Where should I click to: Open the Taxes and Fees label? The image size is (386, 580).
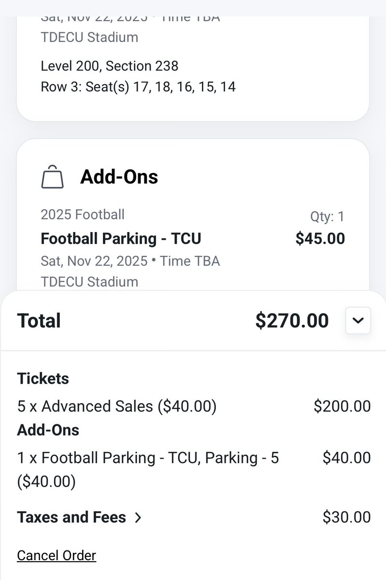pyautogui.click(x=71, y=517)
